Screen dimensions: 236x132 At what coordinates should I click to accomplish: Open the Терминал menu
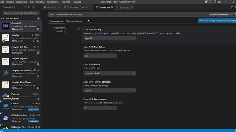point(65,2)
